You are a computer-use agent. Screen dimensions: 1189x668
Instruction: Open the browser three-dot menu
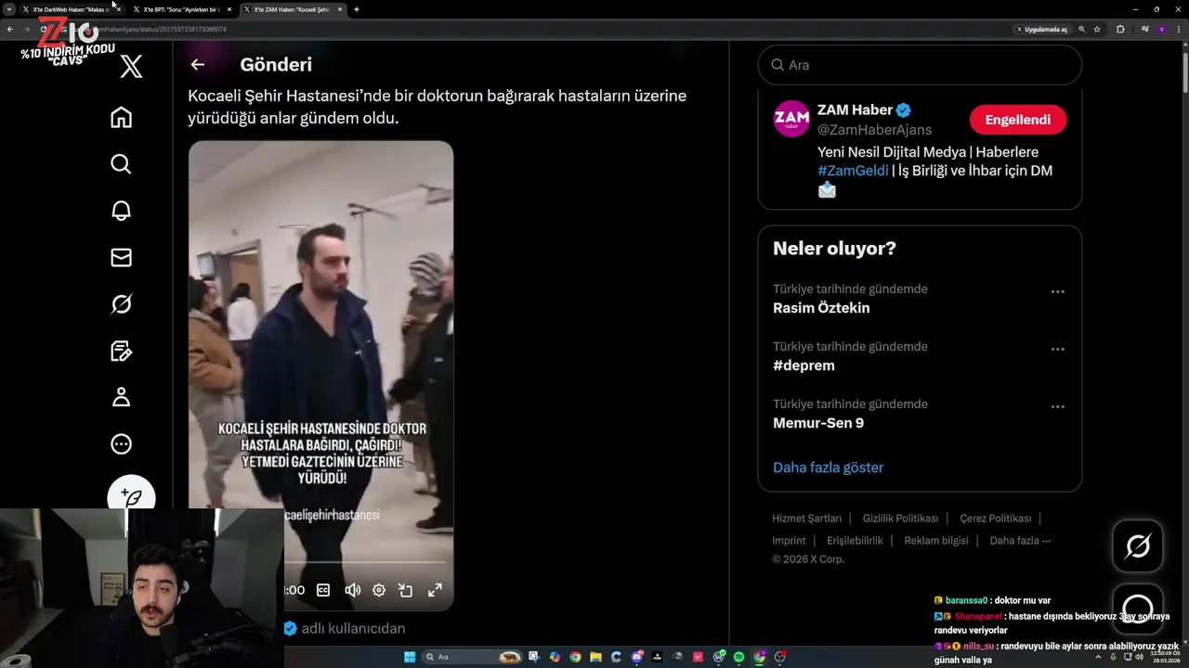point(1178,29)
